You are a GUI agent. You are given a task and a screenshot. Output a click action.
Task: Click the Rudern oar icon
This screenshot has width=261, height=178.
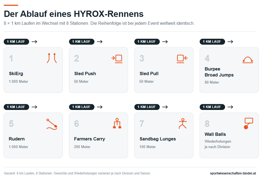point(52,124)
